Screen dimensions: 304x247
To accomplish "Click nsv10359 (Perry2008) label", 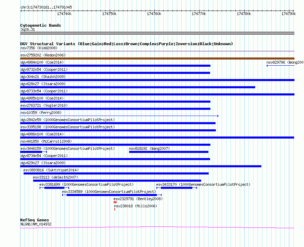I will pyautogui.click(x=41, y=113).
